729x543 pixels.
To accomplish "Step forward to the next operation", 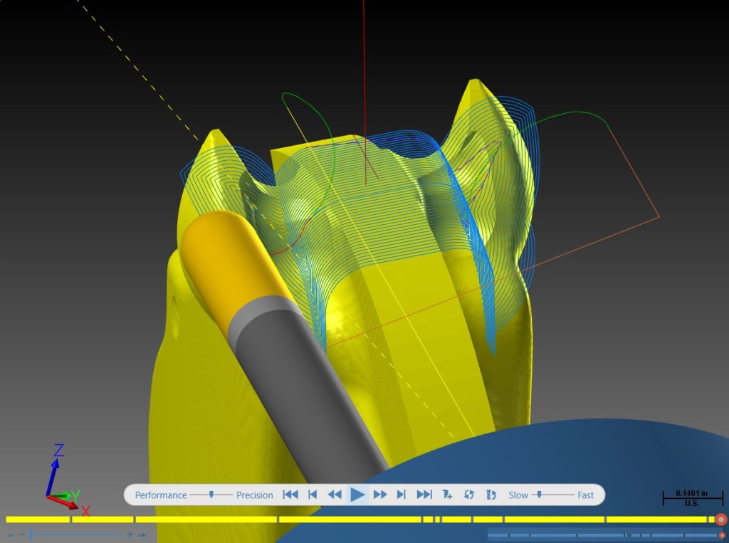I will [x=402, y=495].
